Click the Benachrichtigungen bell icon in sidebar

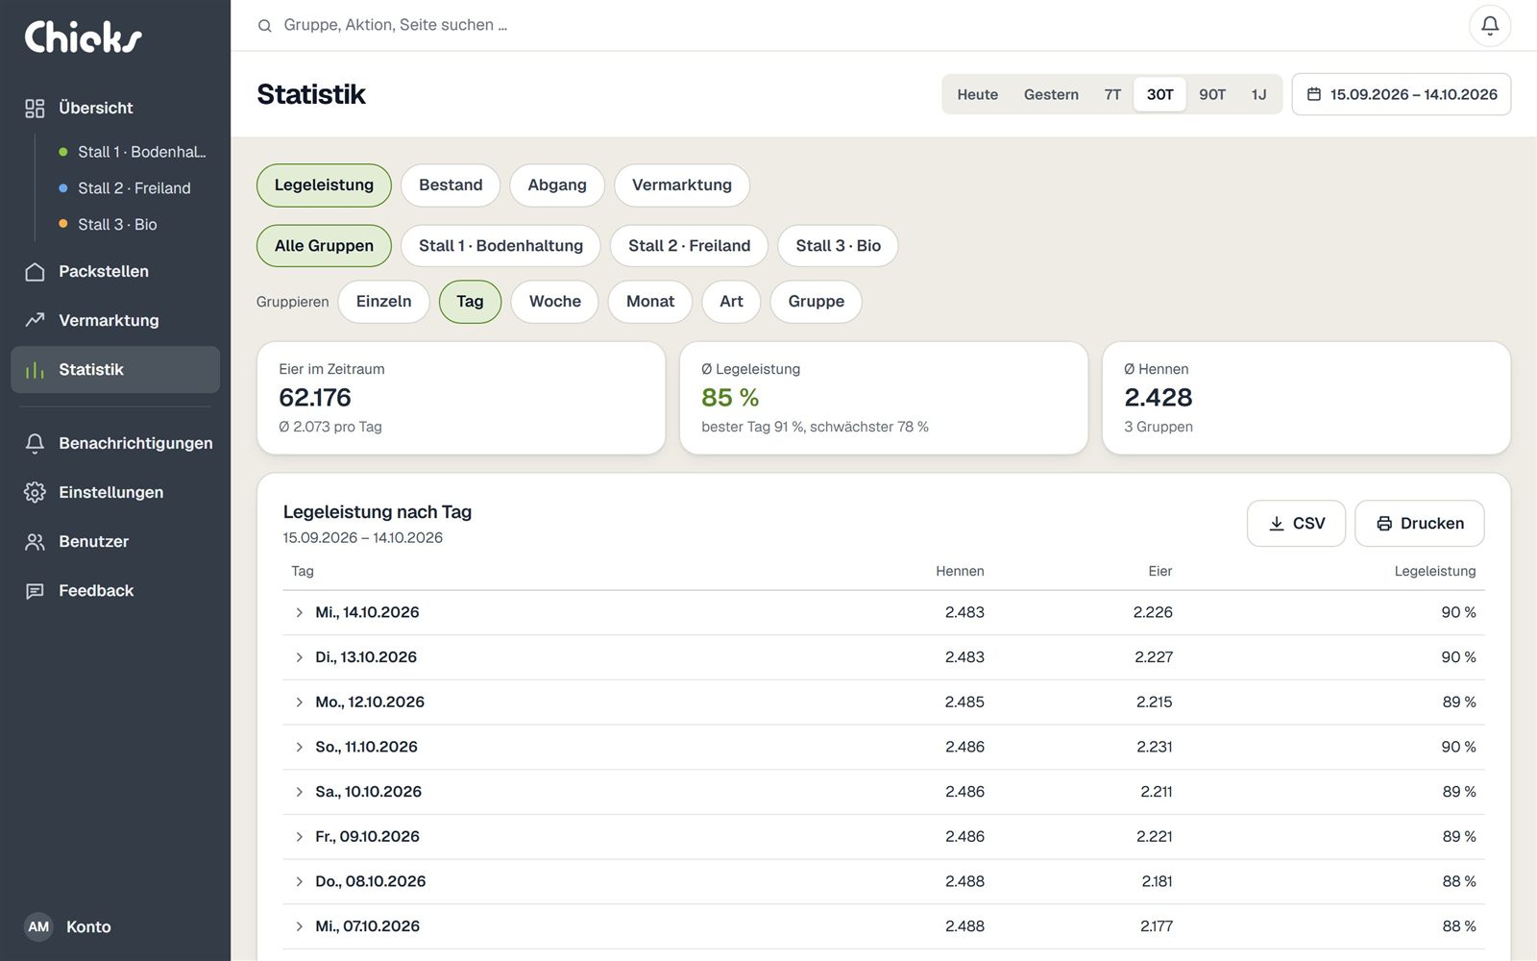tap(35, 443)
